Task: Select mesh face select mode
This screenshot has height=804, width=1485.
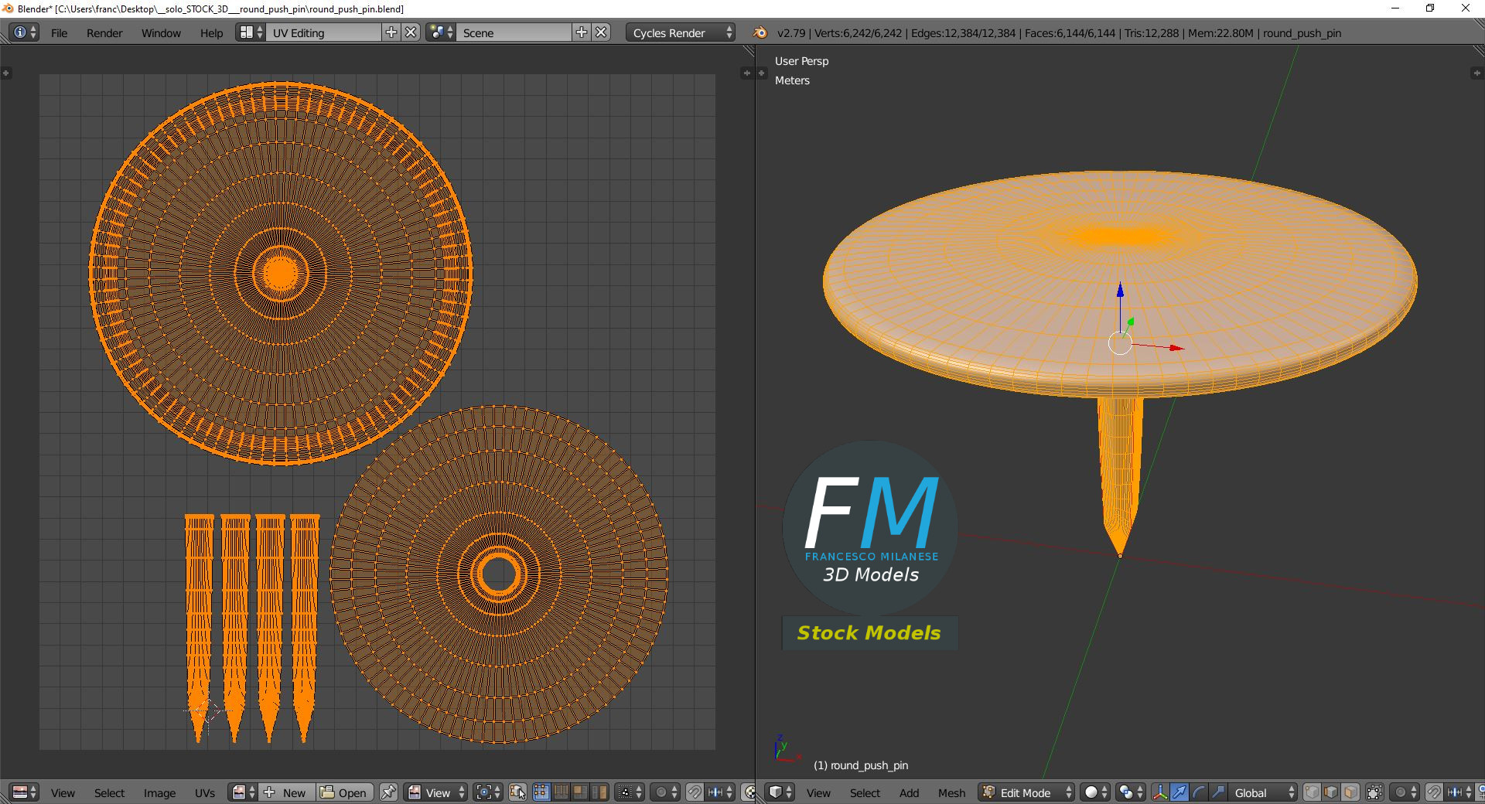Action: 1350,792
